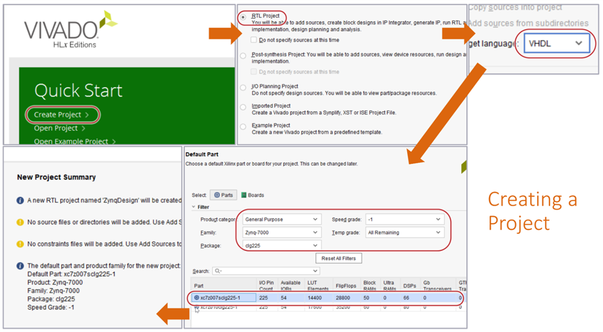Switch to Boards selection tab
The image size is (603, 332).
click(x=253, y=195)
